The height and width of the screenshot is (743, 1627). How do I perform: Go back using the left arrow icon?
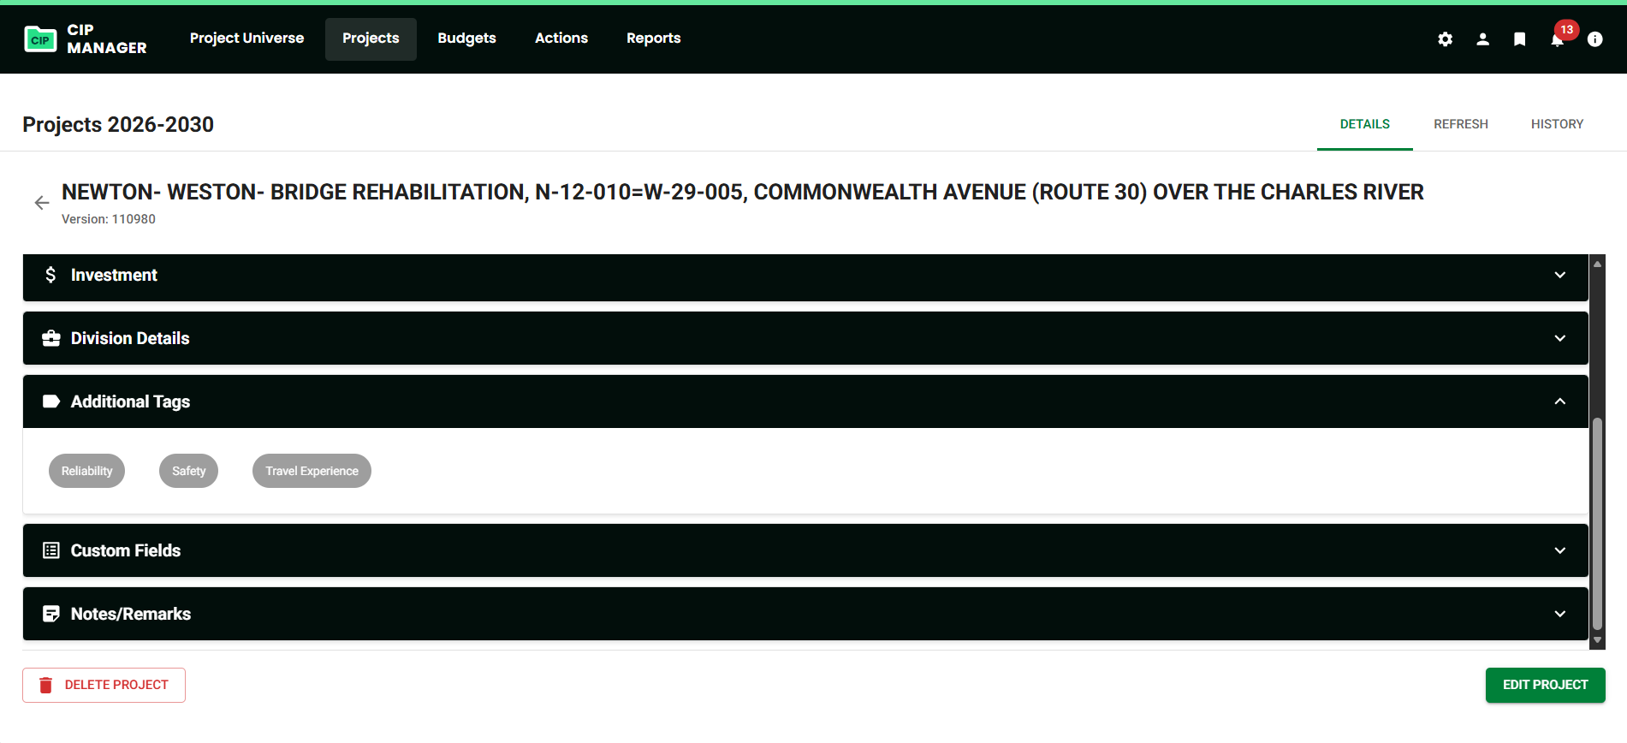click(42, 203)
